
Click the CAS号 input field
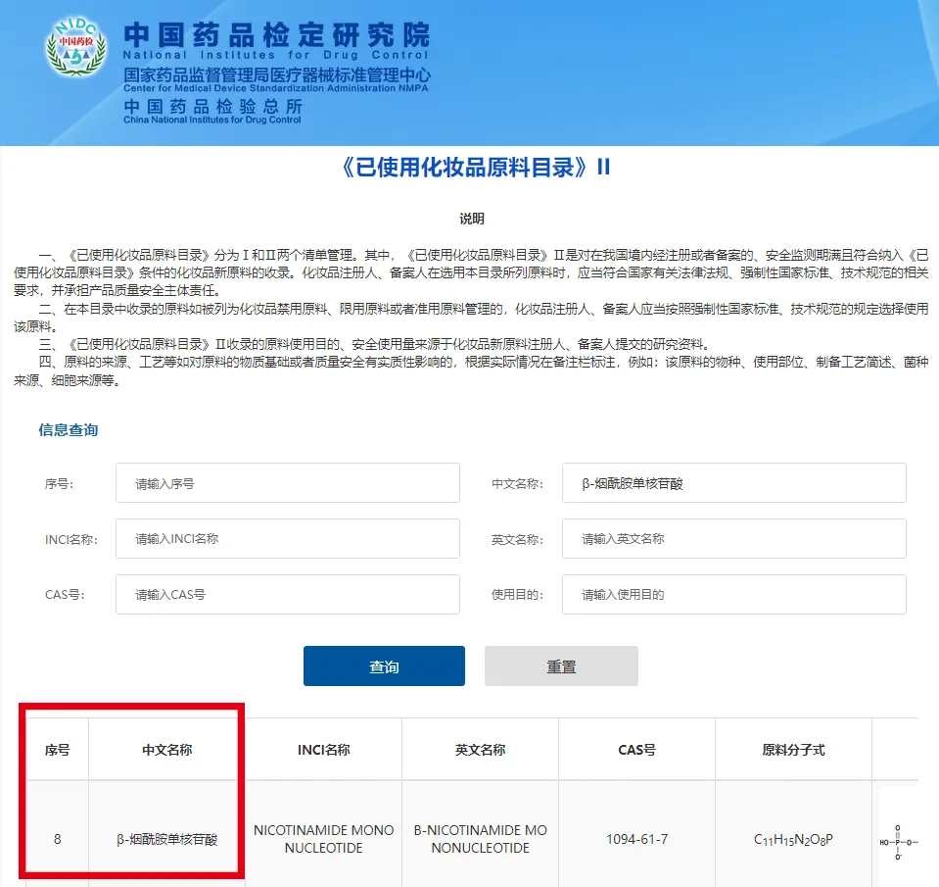[x=288, y=594]
